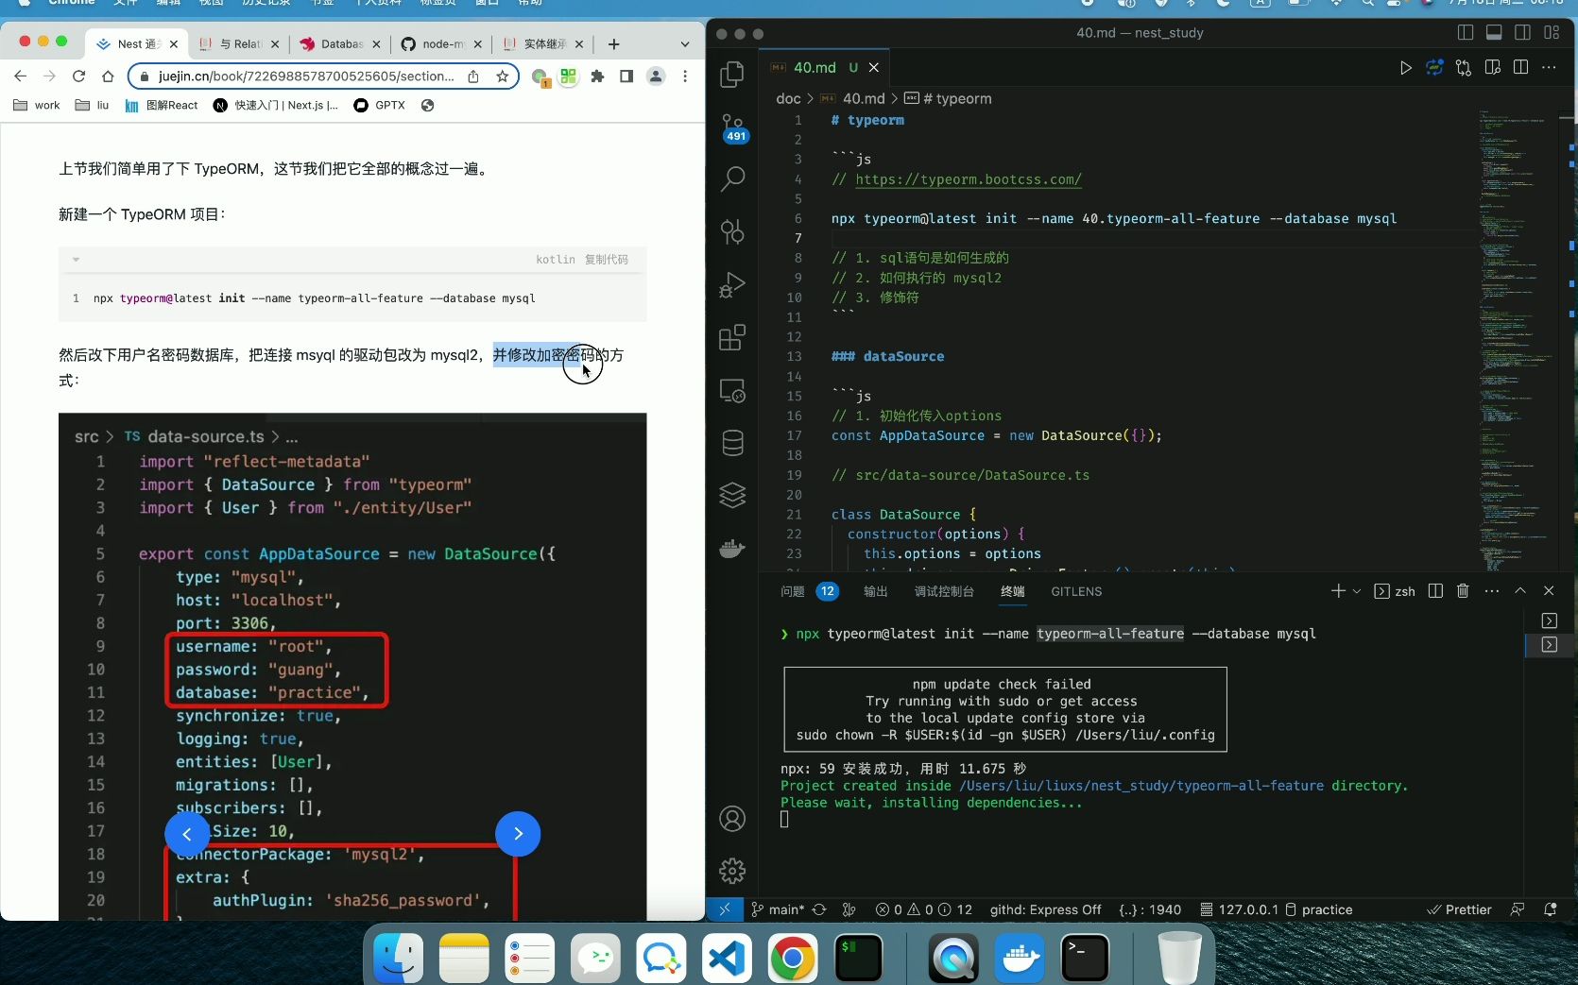Screen dimensions: 1578x985
Task: Open Remote Explorer in activity bar
Action: click(x=732, y=390)
